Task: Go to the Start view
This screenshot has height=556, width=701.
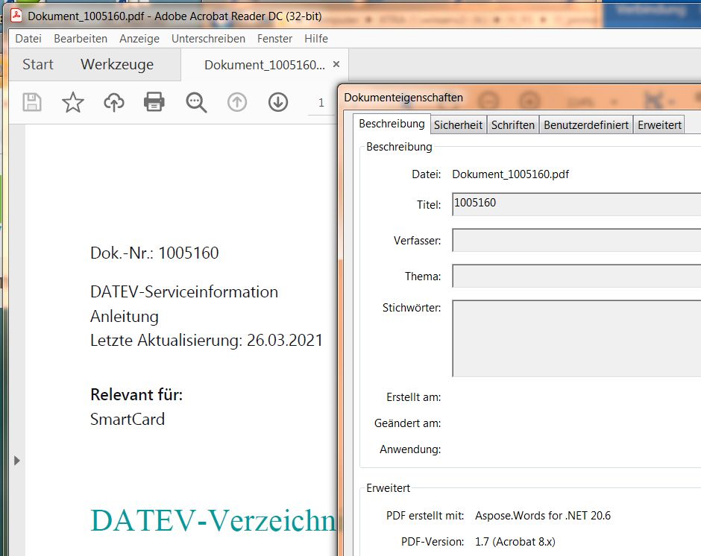Action: pos(38,65)
